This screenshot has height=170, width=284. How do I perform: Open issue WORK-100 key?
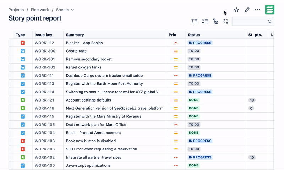pyautogui.click(x=45, y=165)
